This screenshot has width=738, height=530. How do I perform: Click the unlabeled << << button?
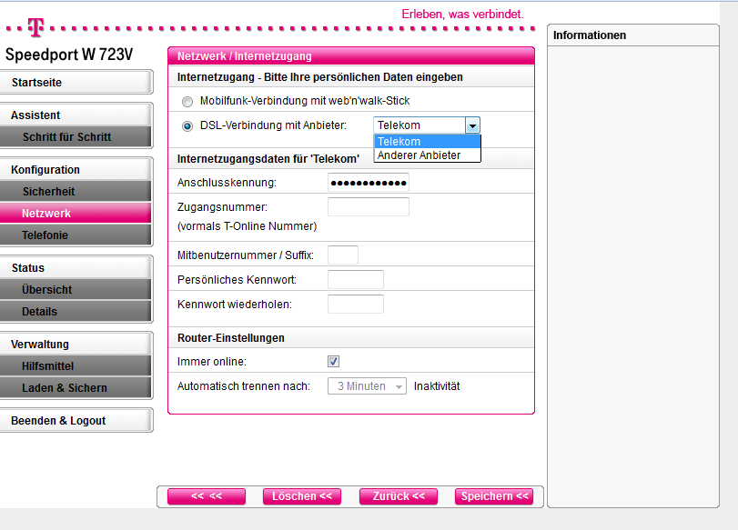207,496
